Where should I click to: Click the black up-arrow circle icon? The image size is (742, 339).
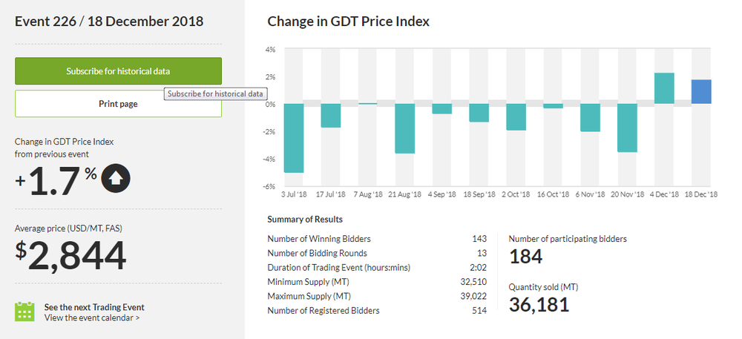coord(116,178)
